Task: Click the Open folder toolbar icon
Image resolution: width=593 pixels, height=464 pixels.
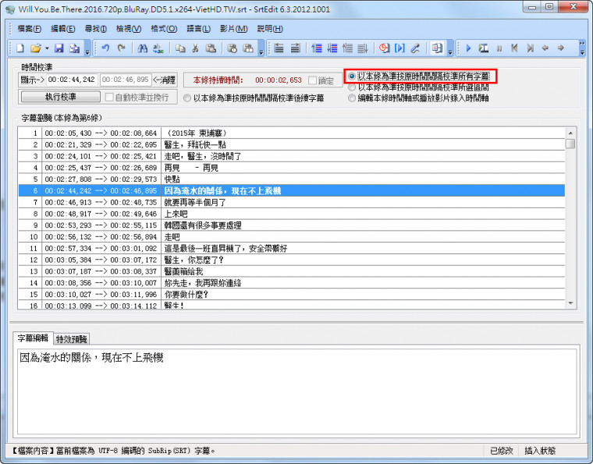Action: coord(36,48)
